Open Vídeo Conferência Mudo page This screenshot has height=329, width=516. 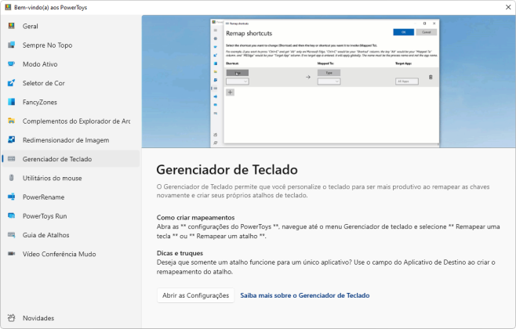tap(71, 254)
